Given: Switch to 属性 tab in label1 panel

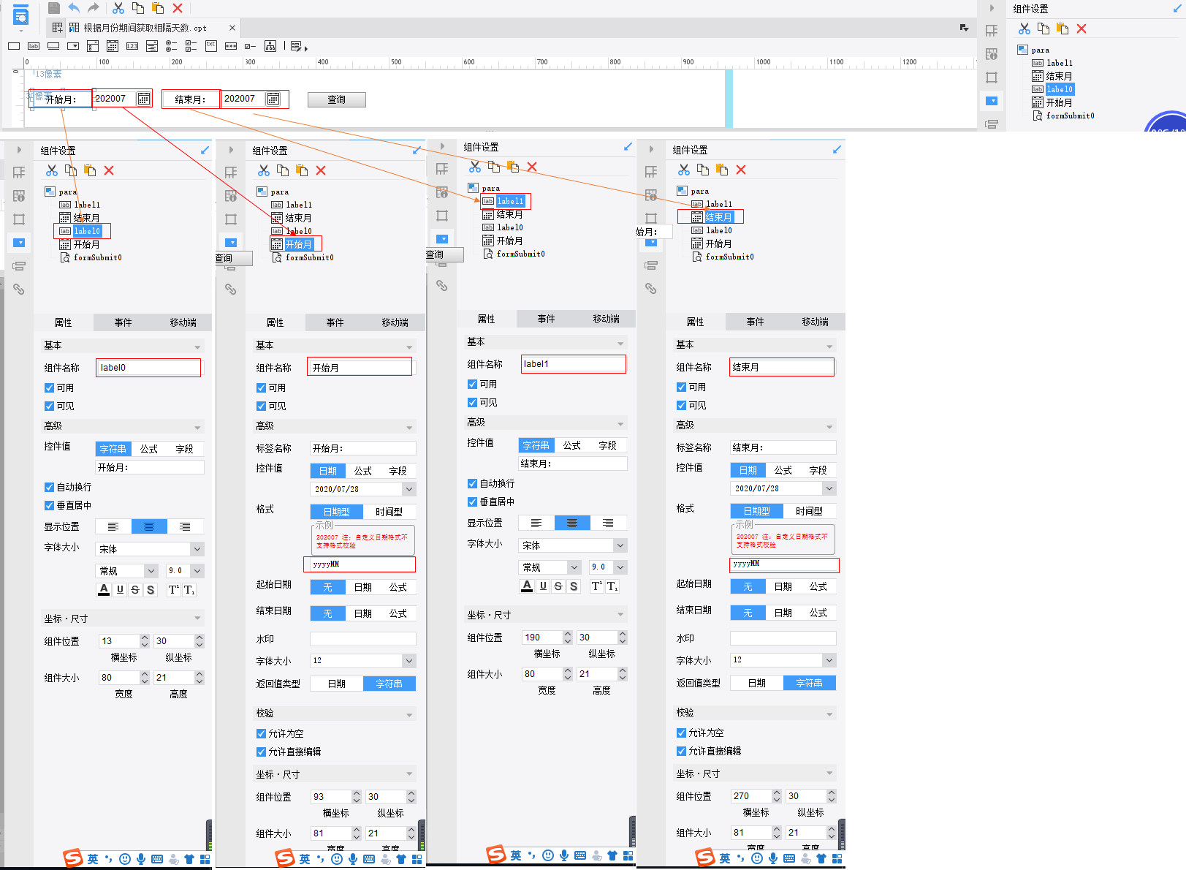Looking at the screenshot, I should (x=487, y=319).
